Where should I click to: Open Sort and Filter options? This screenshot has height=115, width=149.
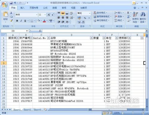click(x=135, y=17)
